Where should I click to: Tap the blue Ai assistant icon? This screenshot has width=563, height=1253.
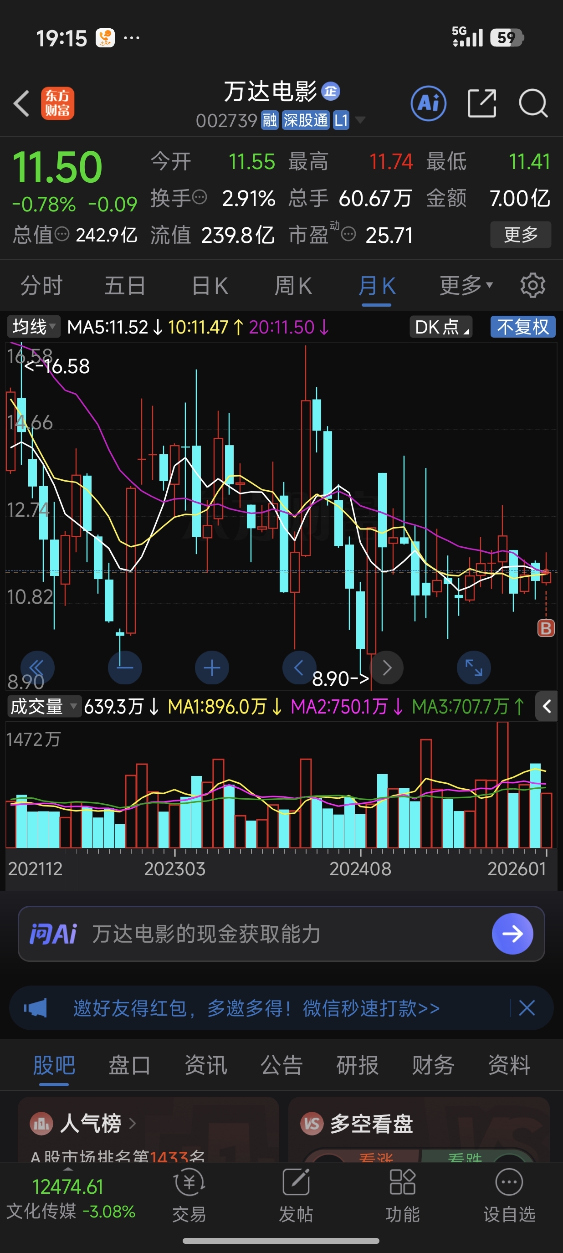tap(428, 103)
